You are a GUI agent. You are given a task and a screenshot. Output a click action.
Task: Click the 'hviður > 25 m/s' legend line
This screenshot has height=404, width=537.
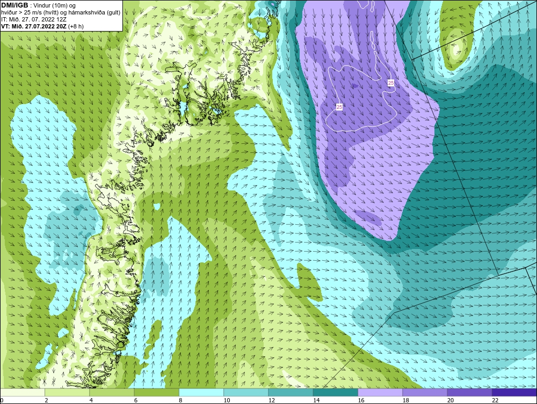(61, 12)
